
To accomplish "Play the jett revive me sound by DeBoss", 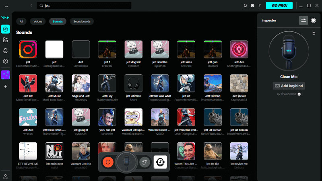I will click(239, 151).
